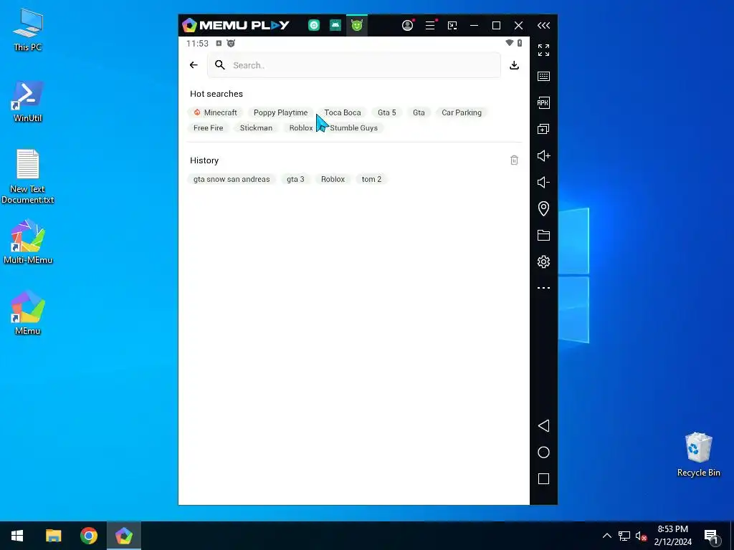The width and height of the screenshot is (734, 550).
Task: Open the MEmu hamburger menu
Action: (430, 25)
